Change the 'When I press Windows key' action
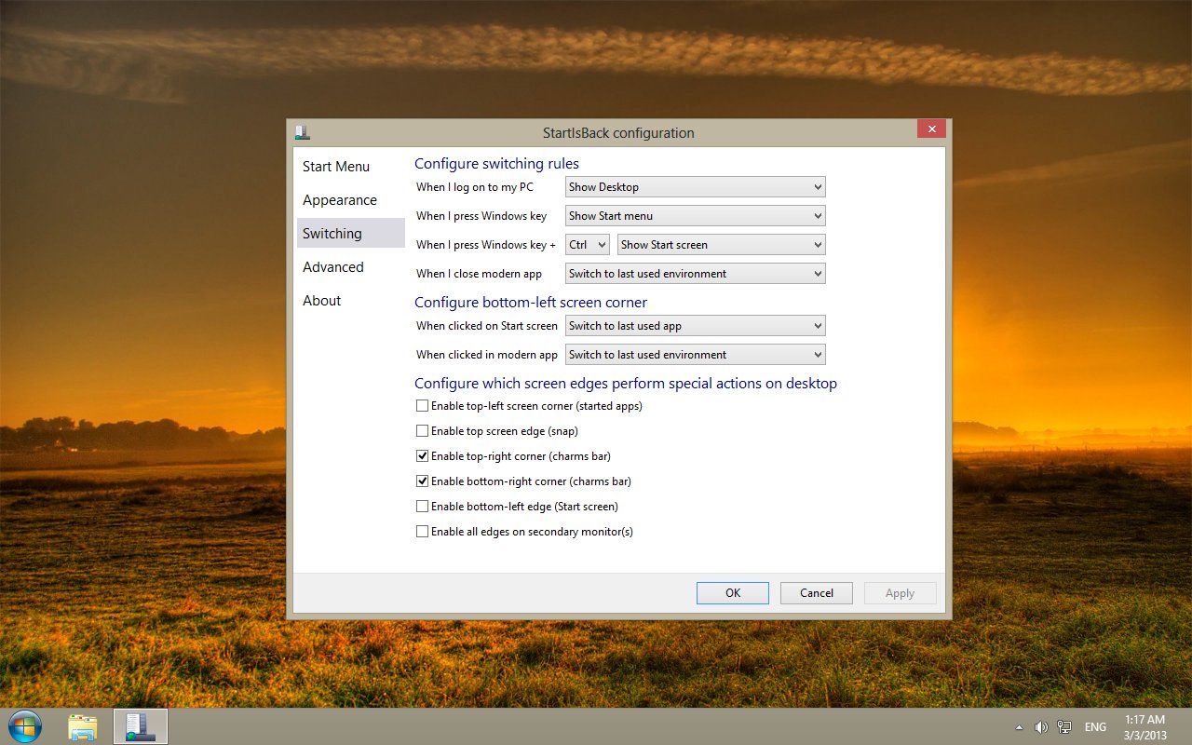This screenshot has height=745, width=1192. pos(694,215)
